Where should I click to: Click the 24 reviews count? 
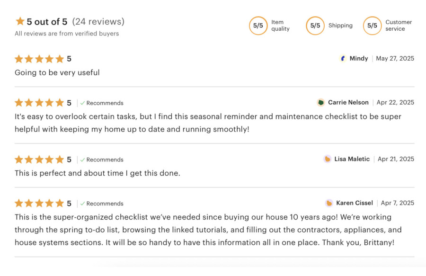[98, 21]
